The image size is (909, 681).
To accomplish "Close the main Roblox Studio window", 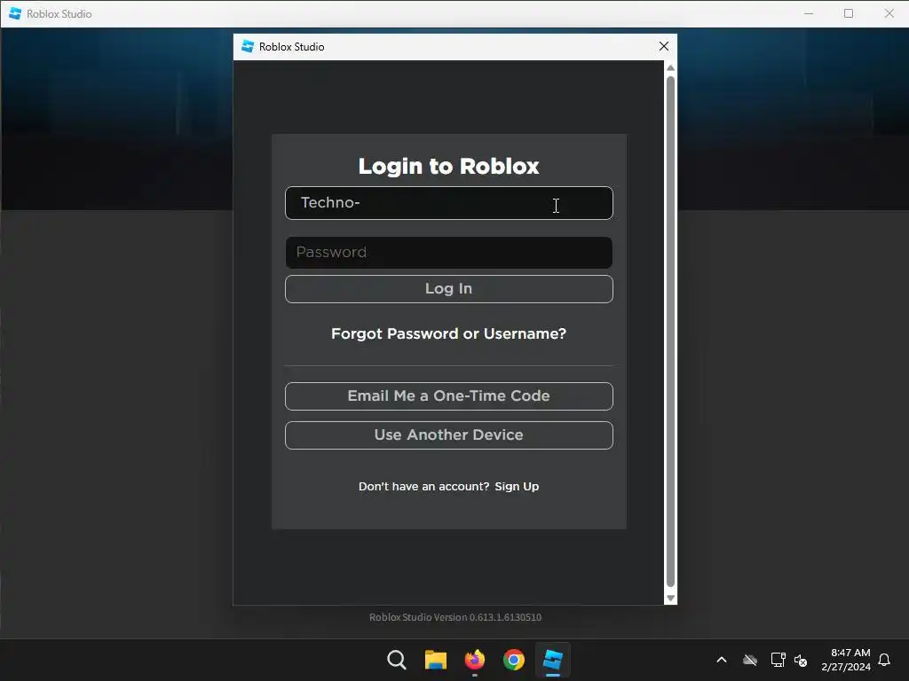I will click(889, 13).
